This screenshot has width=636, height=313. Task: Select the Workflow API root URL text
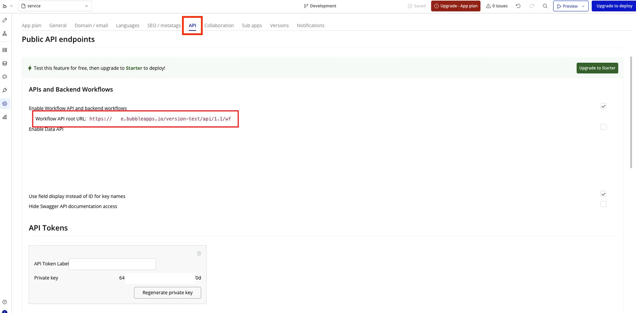pos(160,119)
